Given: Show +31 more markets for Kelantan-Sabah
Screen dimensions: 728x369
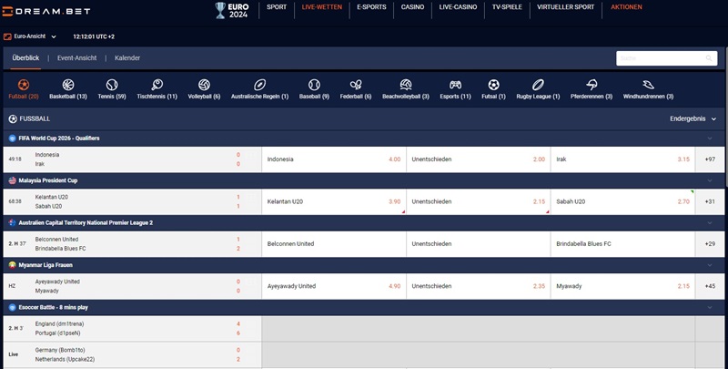Looking at the screenshot, I should (x=710, y=201).
